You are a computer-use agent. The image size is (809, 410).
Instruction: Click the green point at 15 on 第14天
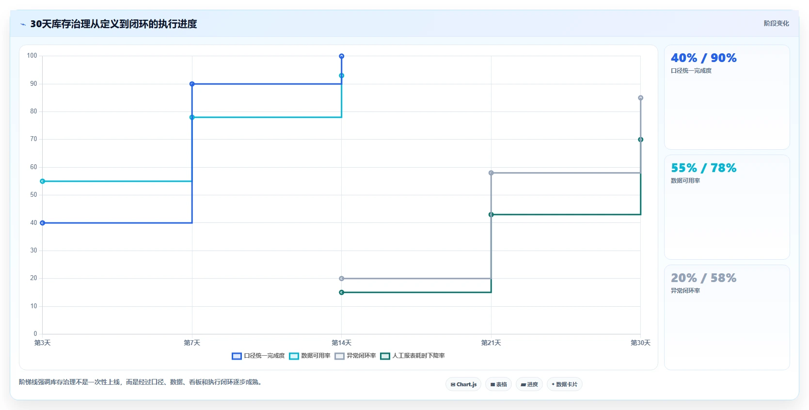click(342, 292)
